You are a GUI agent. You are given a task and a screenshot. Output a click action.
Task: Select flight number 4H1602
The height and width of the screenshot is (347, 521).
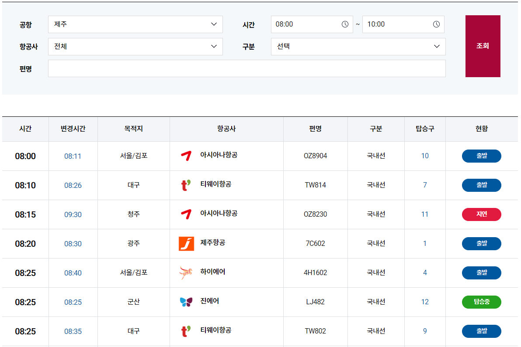(x=315, y=273)
